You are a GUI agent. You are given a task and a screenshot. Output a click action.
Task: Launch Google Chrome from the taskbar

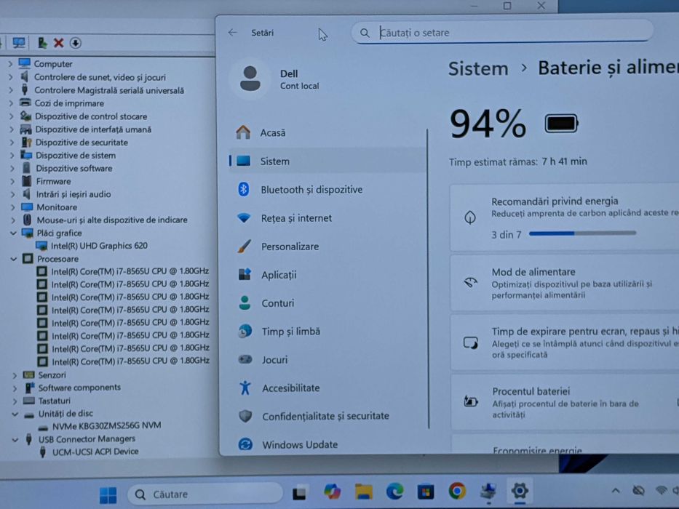pos(457,491)
